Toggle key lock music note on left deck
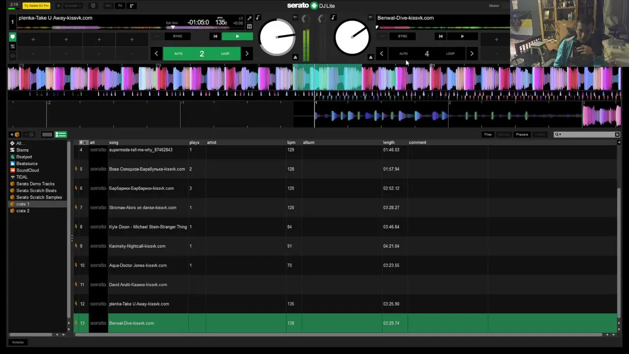Image resolution: width=629 pixels, height=354 pixels. coord(257,17)
